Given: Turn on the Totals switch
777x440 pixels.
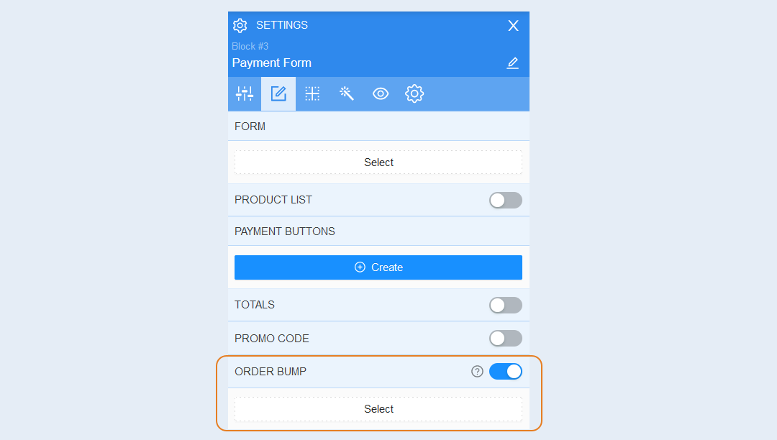Looking at the screenshot, I should pos(506,305).
